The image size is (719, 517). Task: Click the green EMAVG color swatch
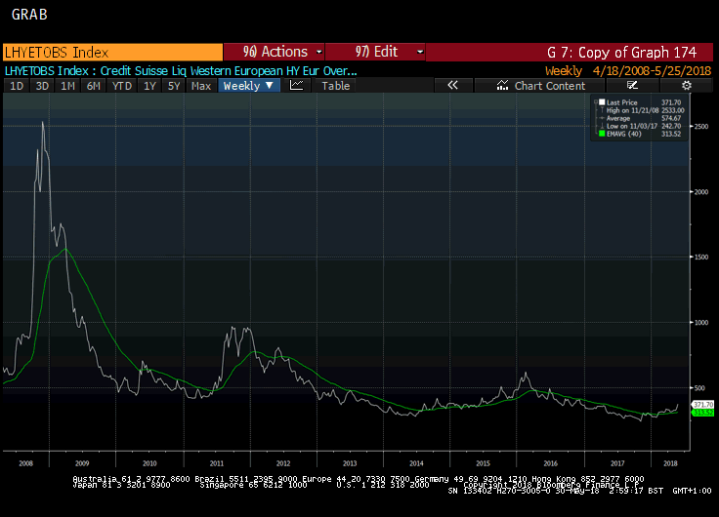coord(601,134)
